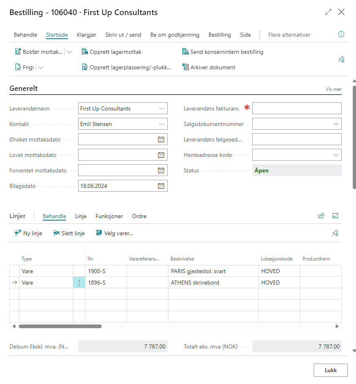Click the horizontal scrollbar under lines grid
Viewport: 356px width, 384px height.
(60, 326)
